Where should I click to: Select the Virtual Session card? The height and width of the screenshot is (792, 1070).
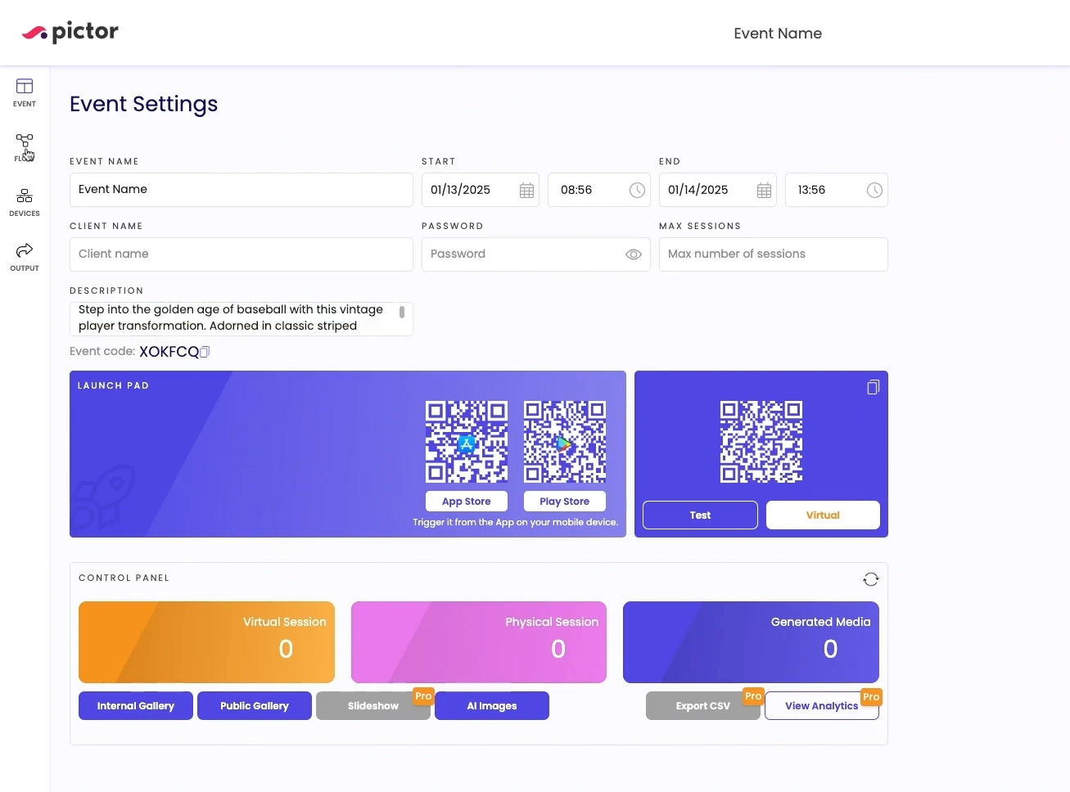point(206,642)
